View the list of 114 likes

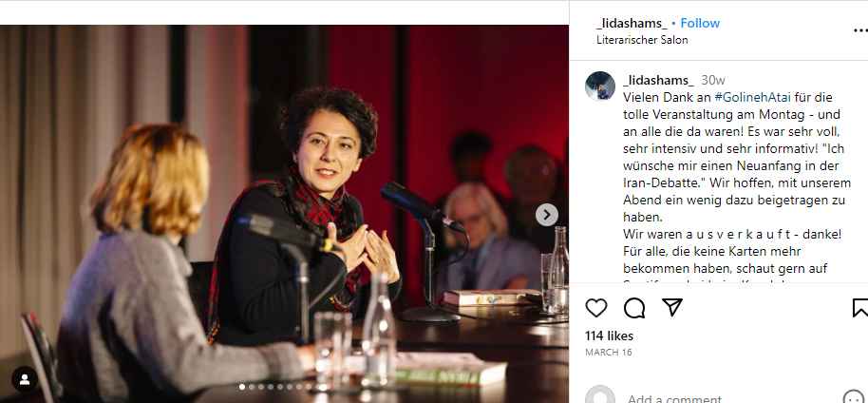coord(609,336)
